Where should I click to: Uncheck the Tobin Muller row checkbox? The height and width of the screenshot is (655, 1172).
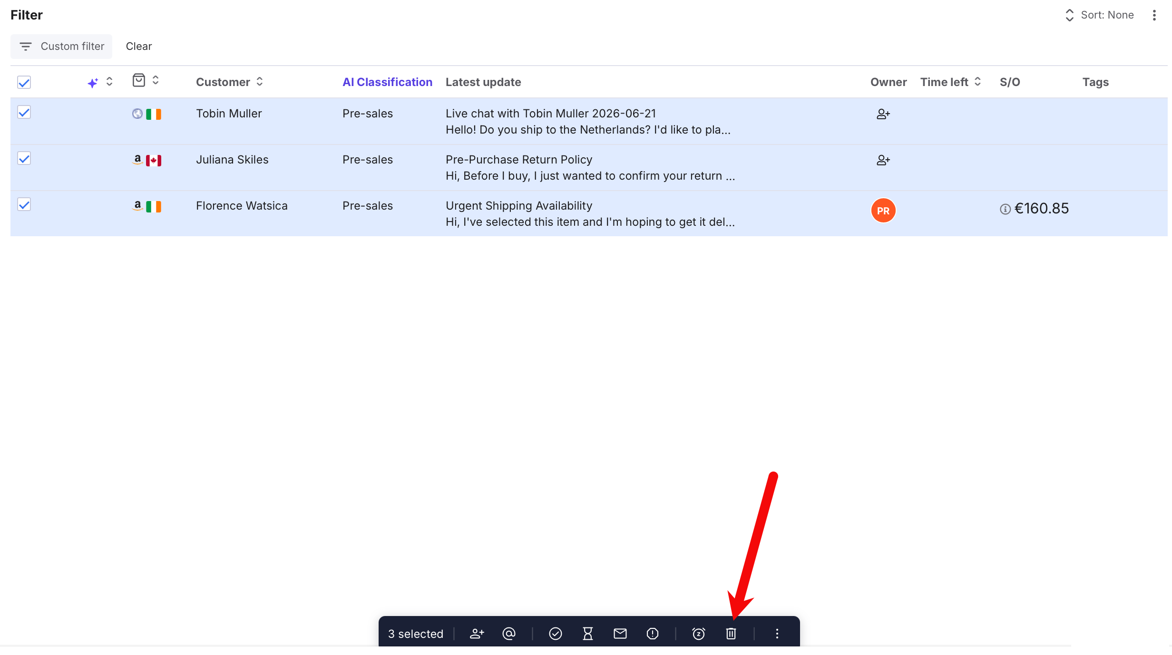tap(24, 113)
